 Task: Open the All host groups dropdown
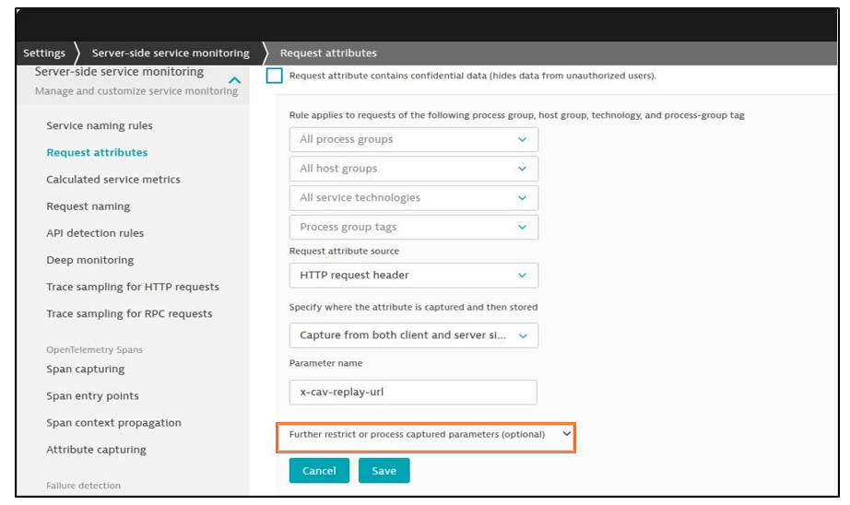tap(414, 169)
